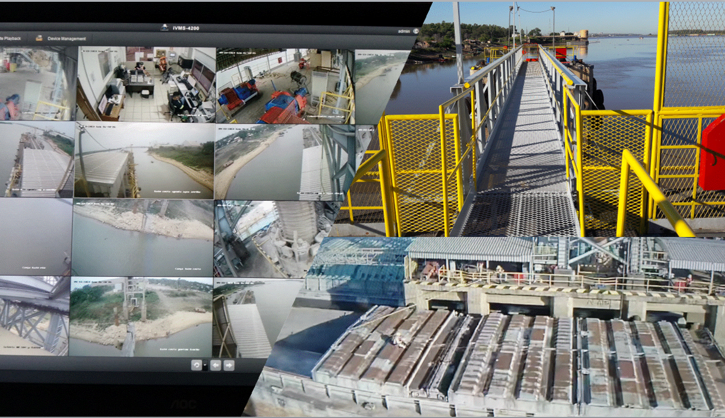Viewport: 725px width, 418px height.
Task: Select top-left warehouse camera feed
Action: (x=36, y=84)
